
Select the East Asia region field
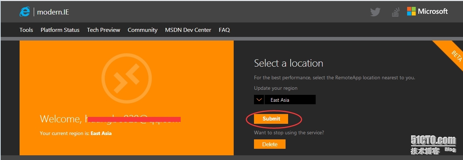pyautogui.click(x=290, y=100)
